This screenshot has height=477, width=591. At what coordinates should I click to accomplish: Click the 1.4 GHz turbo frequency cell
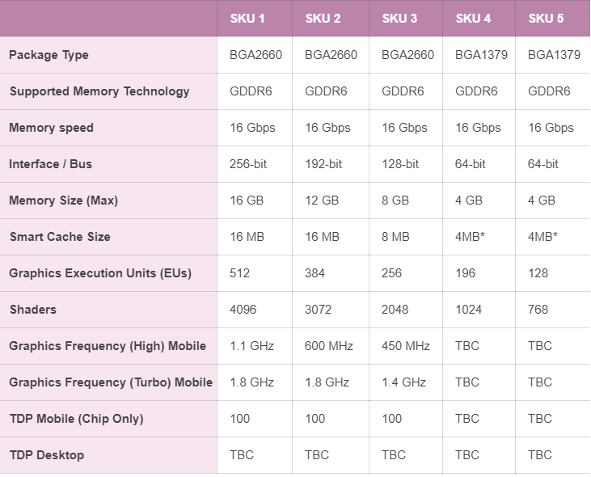[403, 382]
